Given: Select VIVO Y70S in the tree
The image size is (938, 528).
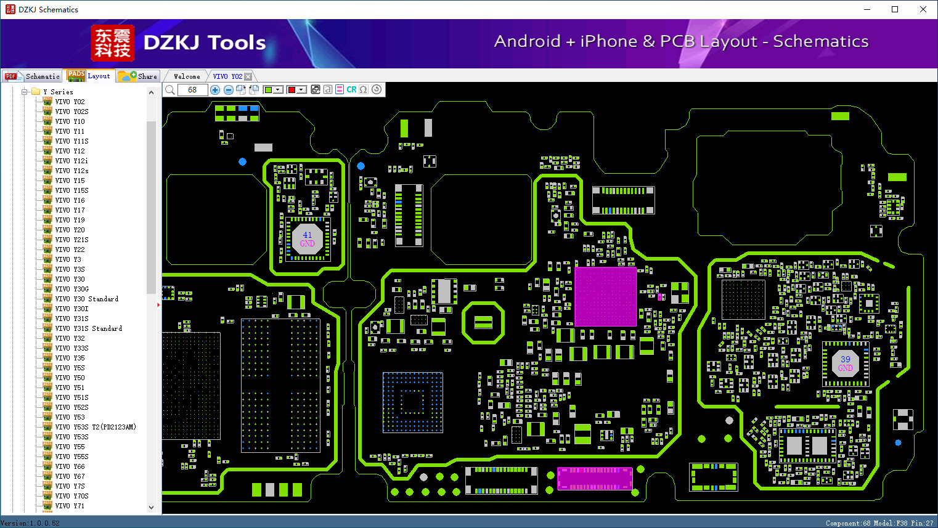Looking at the screenshot, I should point(71,496).
